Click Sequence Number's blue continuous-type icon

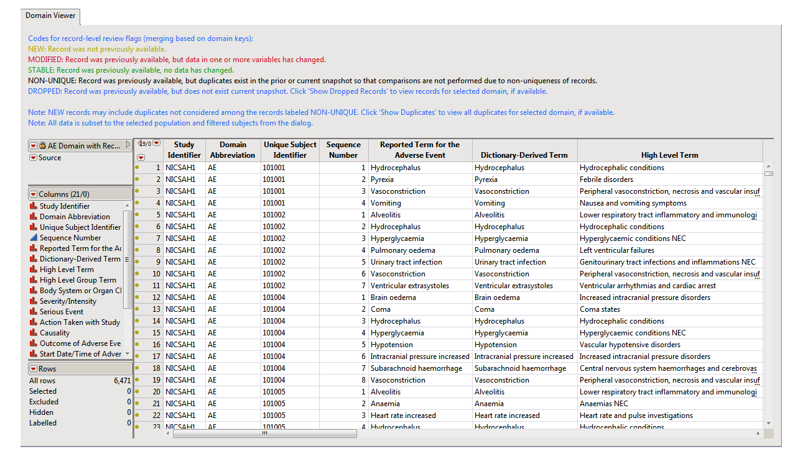click(x=34, y=238)
